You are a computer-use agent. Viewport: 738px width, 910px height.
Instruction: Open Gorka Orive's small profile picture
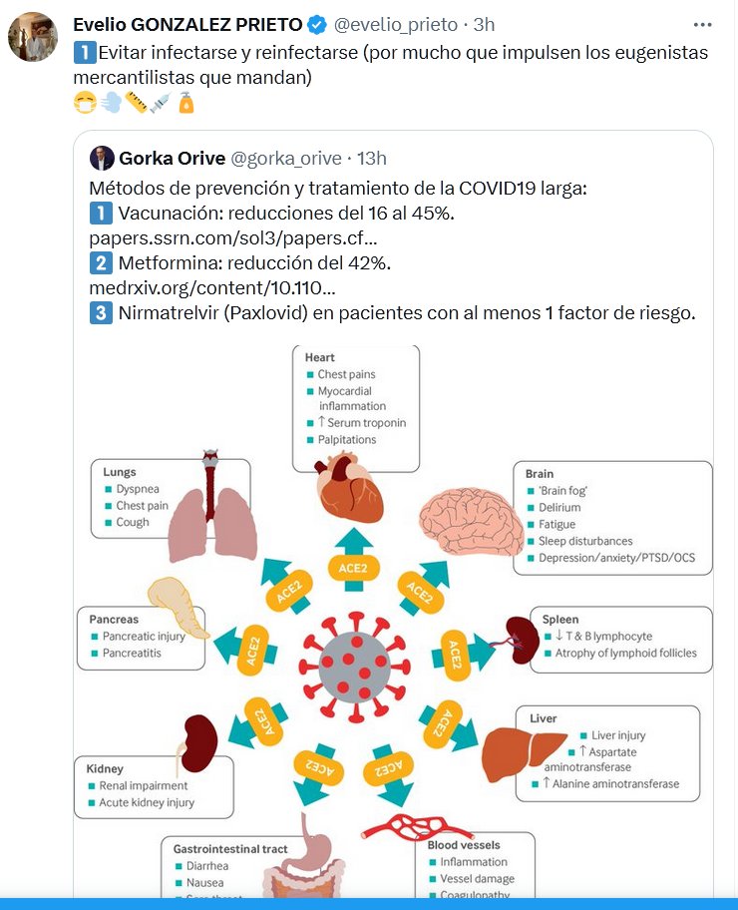point(101,158)
